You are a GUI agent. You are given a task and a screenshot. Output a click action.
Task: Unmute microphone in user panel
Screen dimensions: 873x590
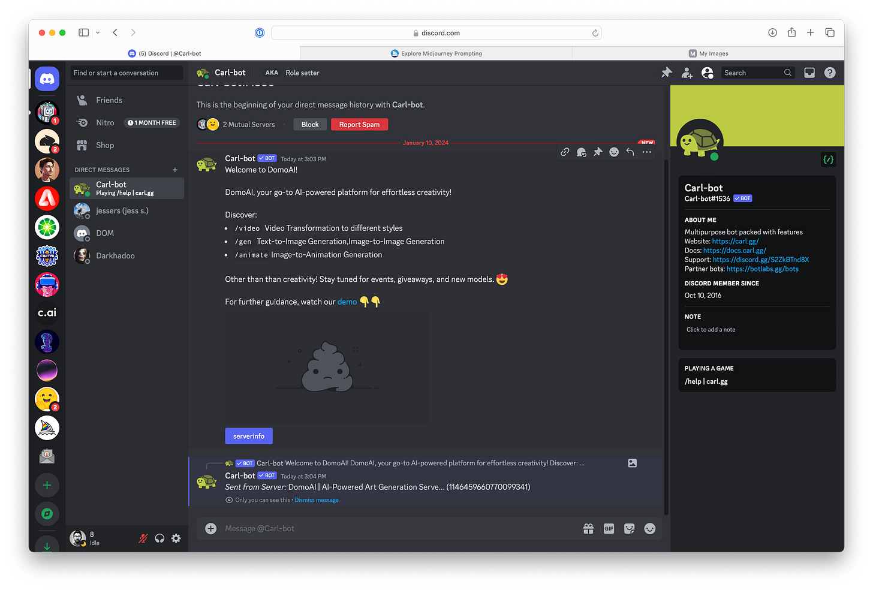pyautogui.click(x=143, y=538)
